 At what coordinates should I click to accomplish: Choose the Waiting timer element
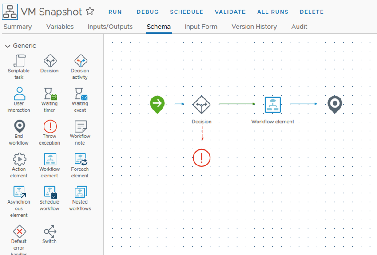(x=50, y=94)
